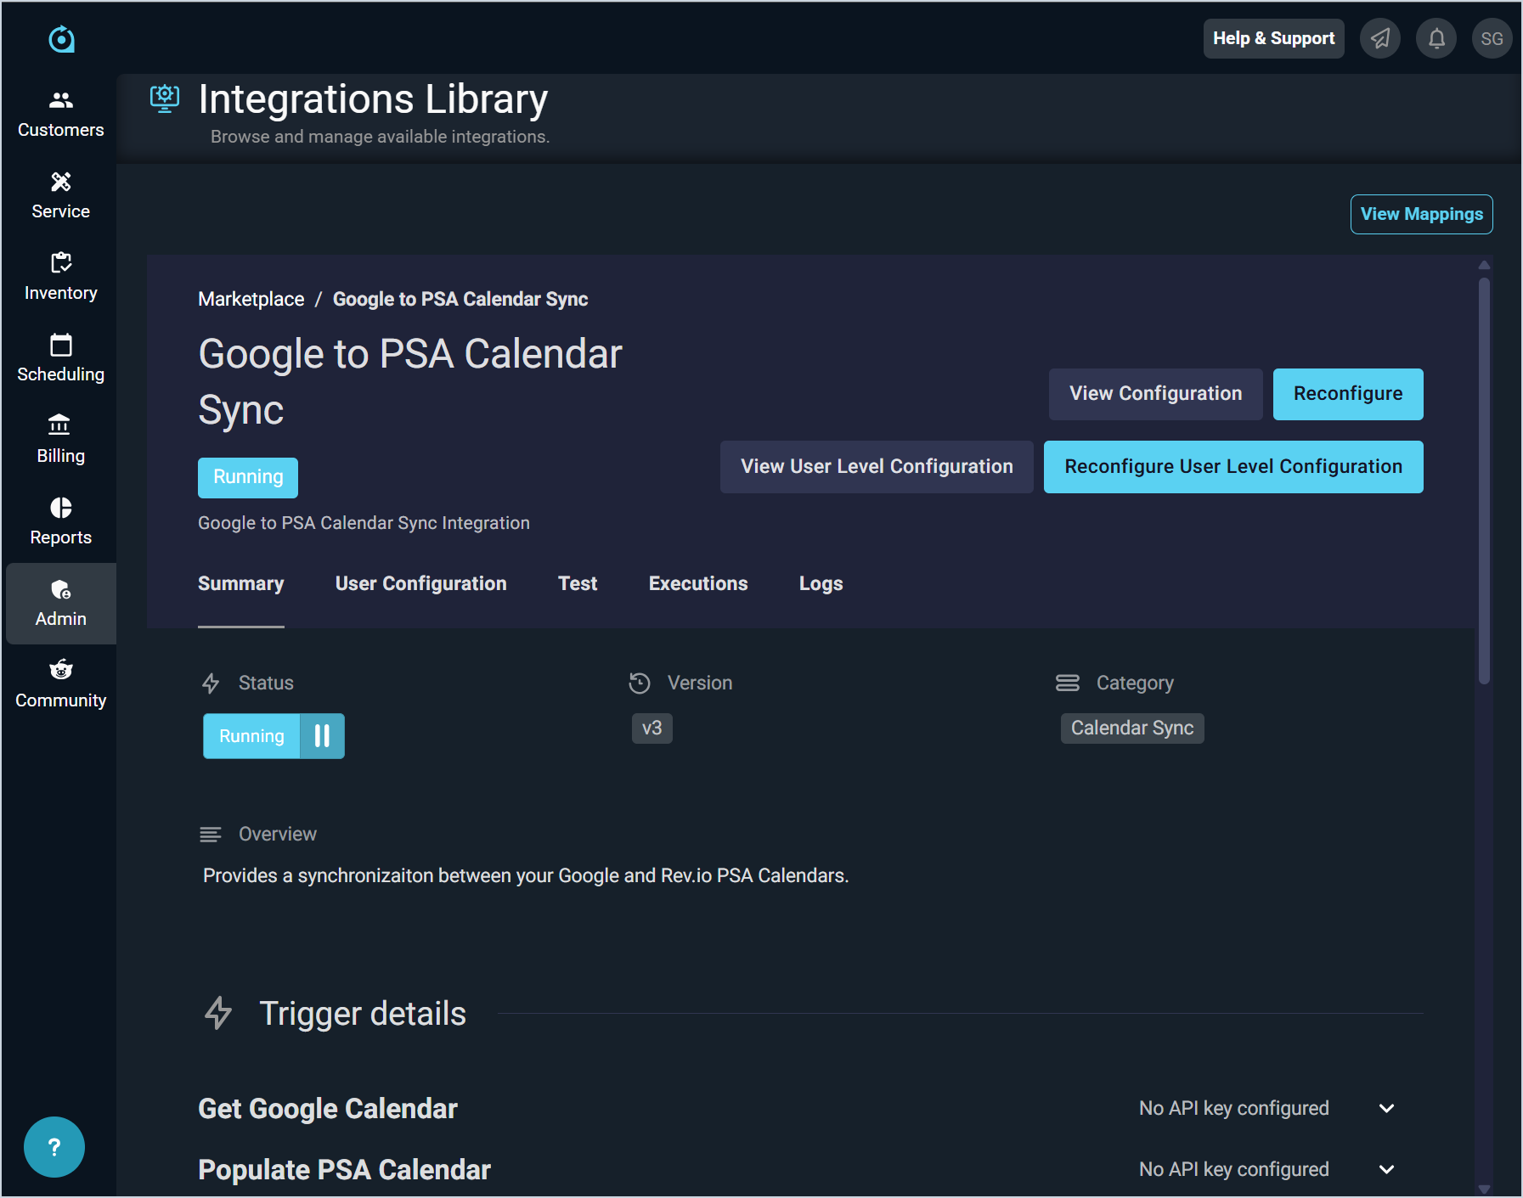Click the Marketplace breadcrumb link
This screenshot has width=1523, height=1198.
(251, 299)
